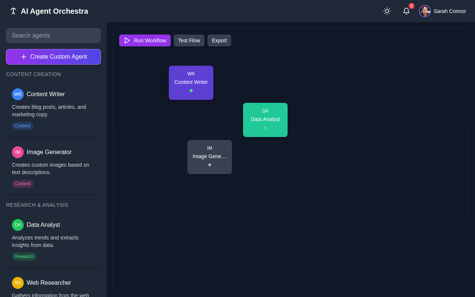Toggle the green status dot on Content Writer node
475x297 pixels.
tap(191, 90)
